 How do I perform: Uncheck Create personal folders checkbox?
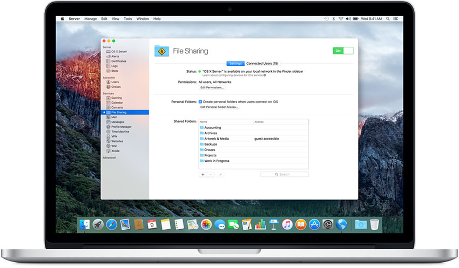(x=200, y=102)
